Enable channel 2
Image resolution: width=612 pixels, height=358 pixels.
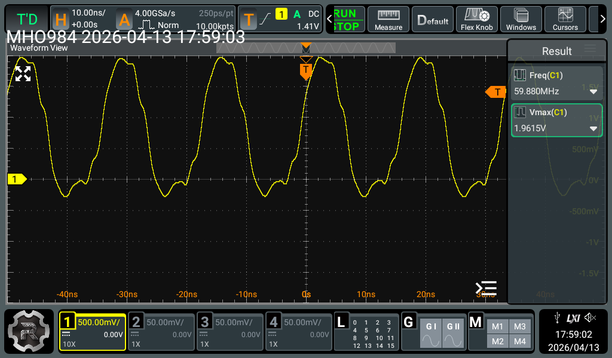(x=162, y=332)
